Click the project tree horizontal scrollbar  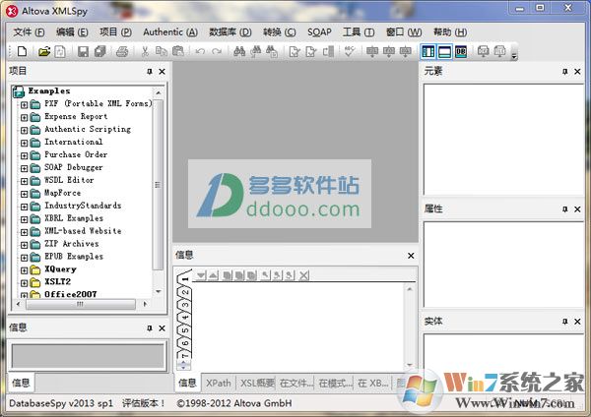80,304
